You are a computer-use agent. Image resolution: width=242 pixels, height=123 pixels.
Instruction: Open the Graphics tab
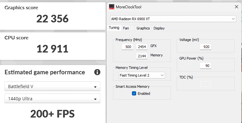143,28
